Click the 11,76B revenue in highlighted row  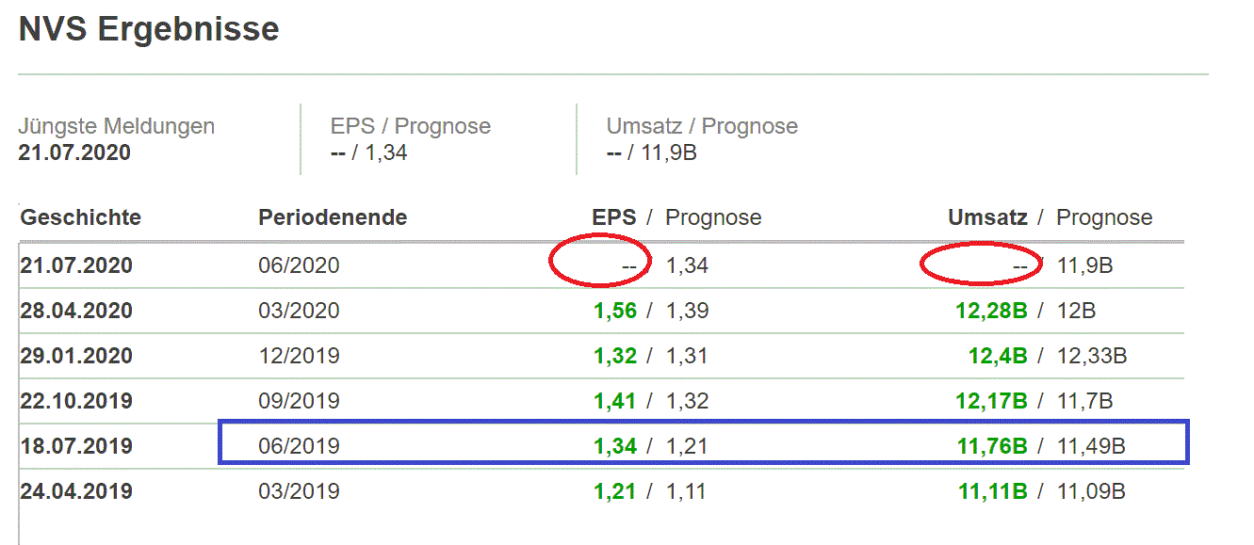992,446
